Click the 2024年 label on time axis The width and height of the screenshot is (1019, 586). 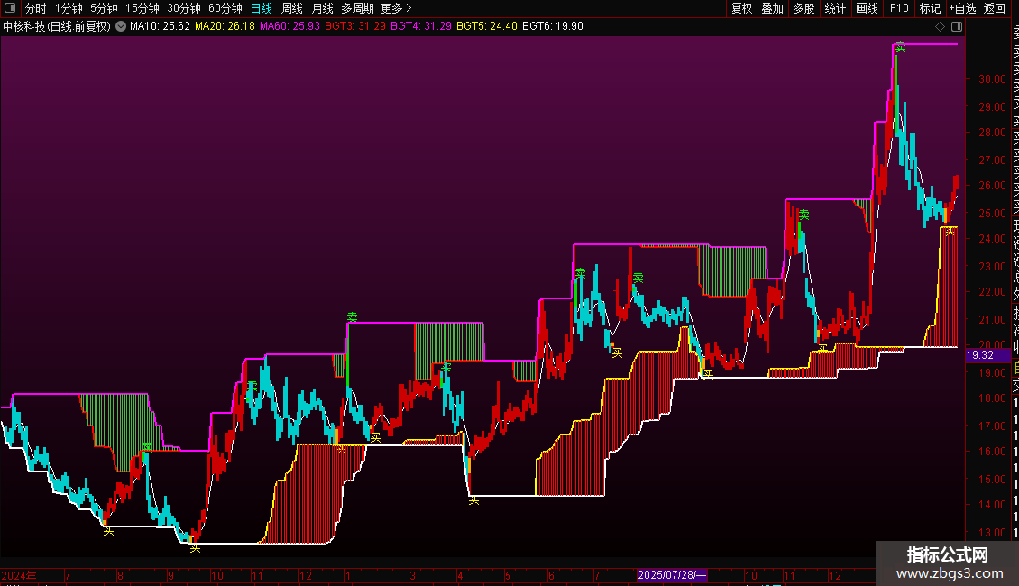point(19,575)
